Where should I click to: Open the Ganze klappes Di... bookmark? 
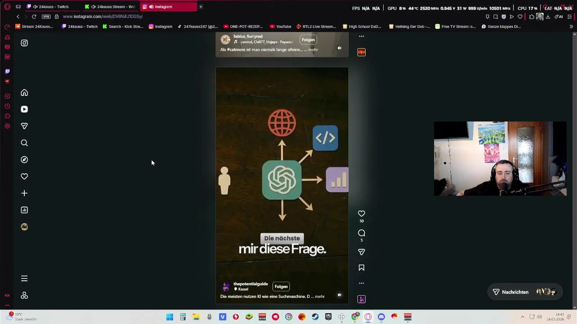click(x=501, y=27)
